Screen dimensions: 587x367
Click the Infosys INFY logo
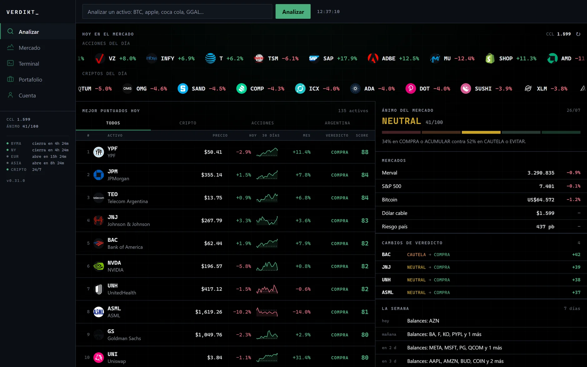coord(152,58)
